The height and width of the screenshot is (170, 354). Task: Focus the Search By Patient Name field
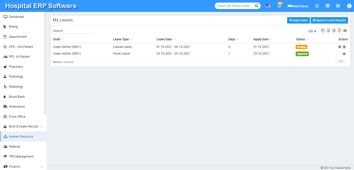pos(234,6)
